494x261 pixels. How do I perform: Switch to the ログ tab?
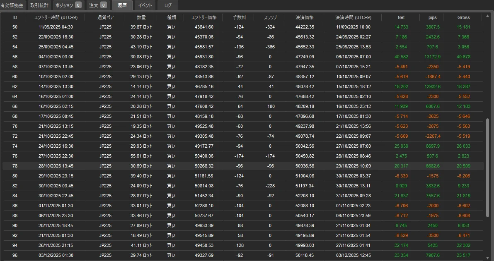(167, 5)
